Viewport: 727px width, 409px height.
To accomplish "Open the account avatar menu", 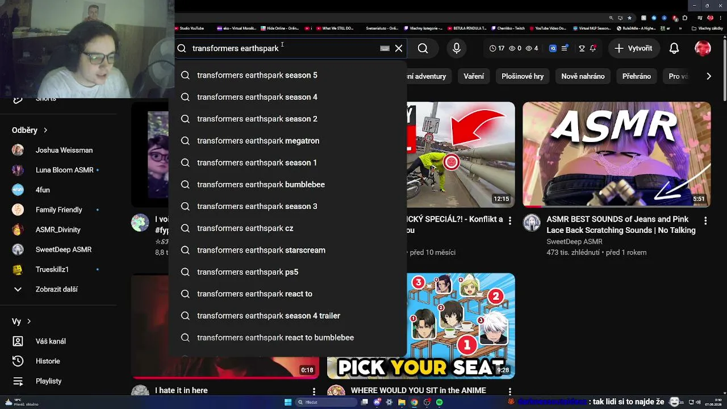I will 703,48.
